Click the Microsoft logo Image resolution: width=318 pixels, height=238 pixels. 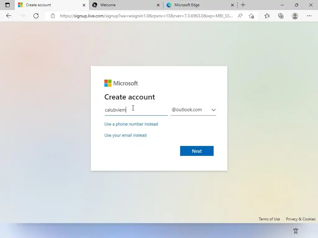coord(121,83)
